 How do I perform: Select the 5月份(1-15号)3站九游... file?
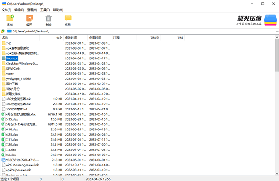21,124
